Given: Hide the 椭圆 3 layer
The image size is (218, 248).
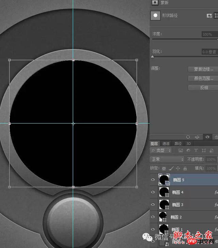Looking at the screenshot, I should [153, 204].
